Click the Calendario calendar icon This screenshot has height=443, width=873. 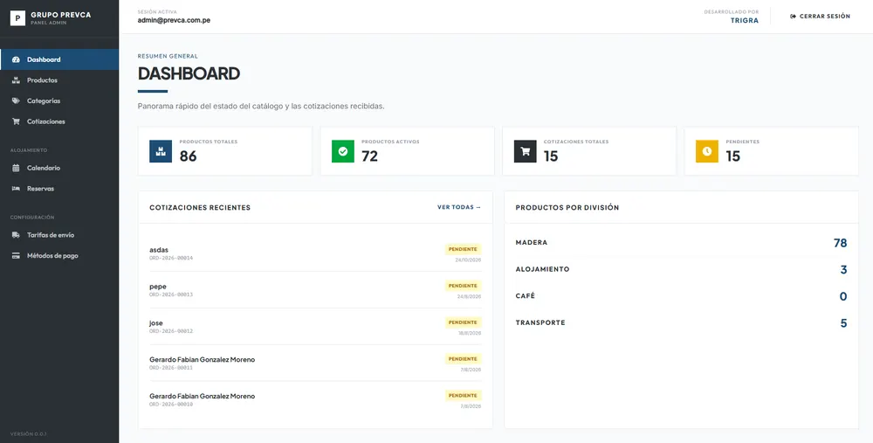[x=16, y=168]
